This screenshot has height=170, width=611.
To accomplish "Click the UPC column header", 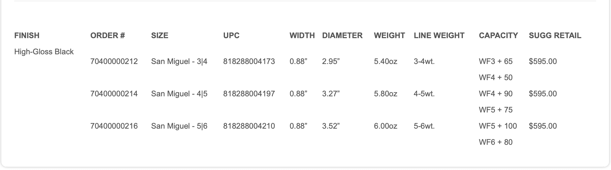I will click(231, 36).
